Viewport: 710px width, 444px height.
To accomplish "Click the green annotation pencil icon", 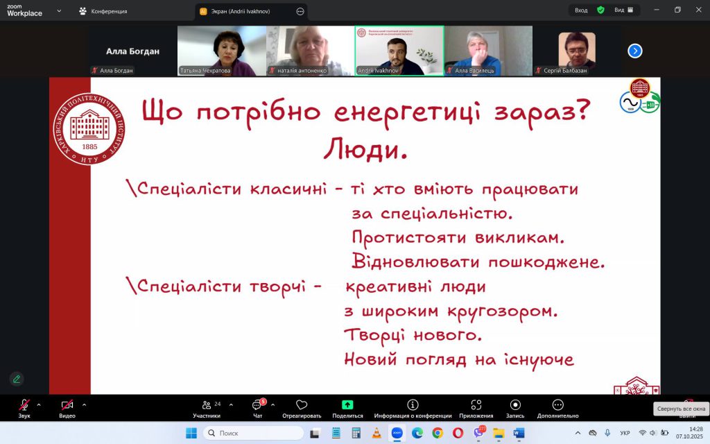I will pyautogui.click(x=17, y=379).
